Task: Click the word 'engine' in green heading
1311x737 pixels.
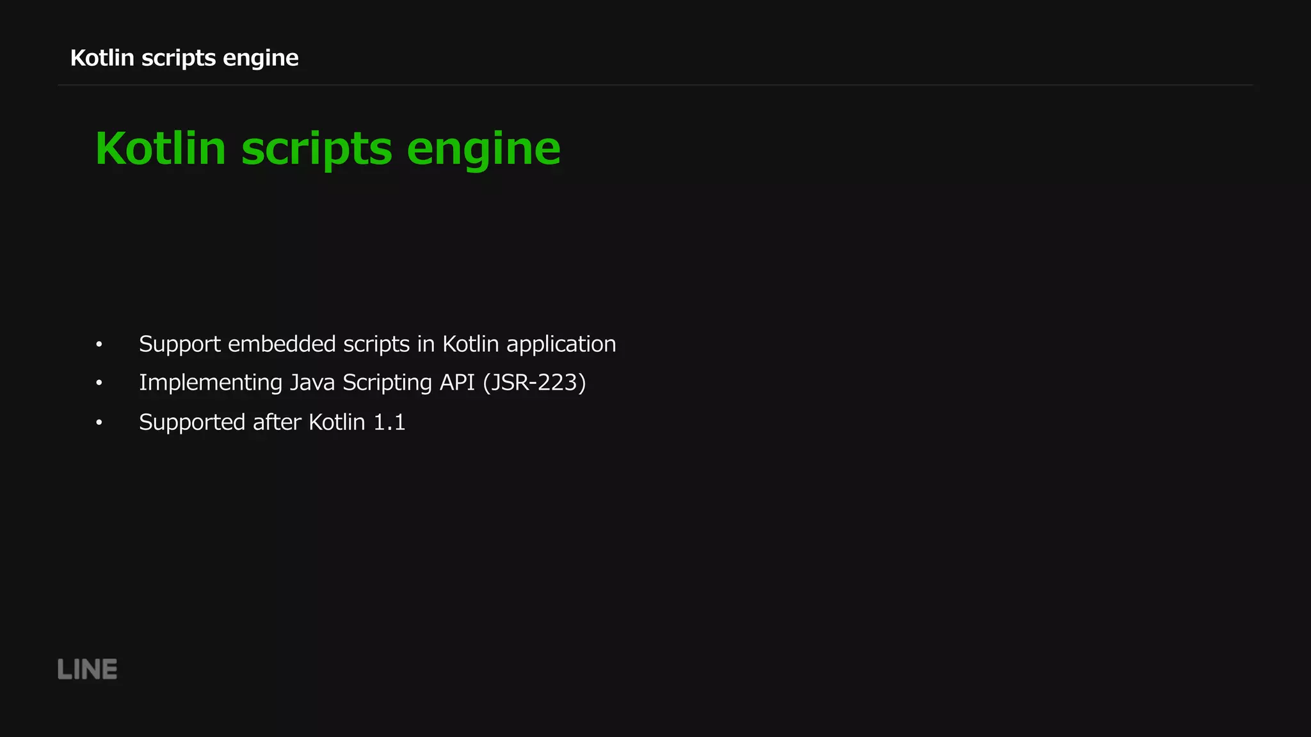Action: (483, 148)
